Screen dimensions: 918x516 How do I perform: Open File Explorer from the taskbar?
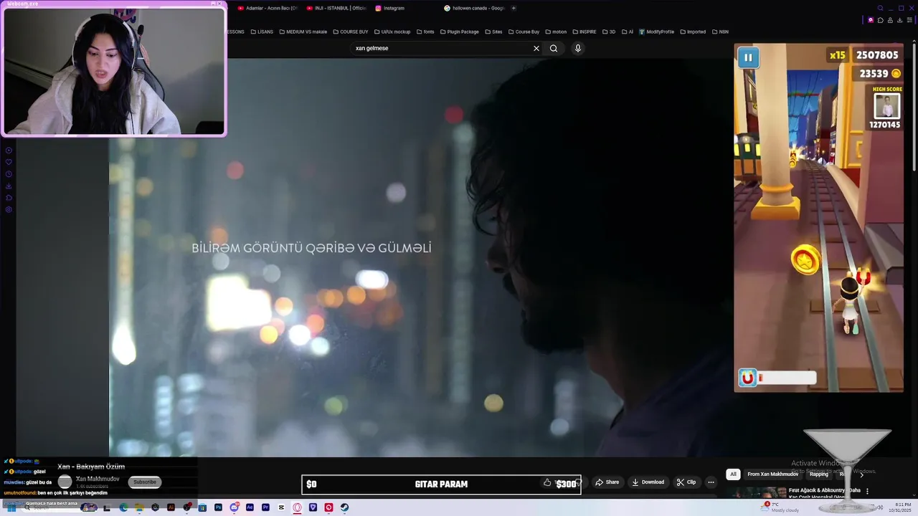[139, 507]
